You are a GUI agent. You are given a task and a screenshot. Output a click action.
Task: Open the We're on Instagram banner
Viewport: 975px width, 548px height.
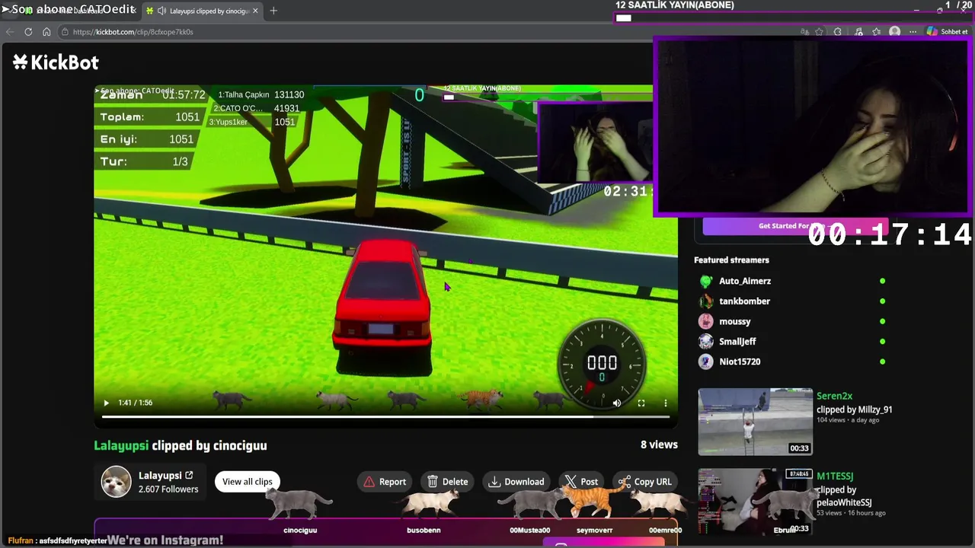point(385,534)
